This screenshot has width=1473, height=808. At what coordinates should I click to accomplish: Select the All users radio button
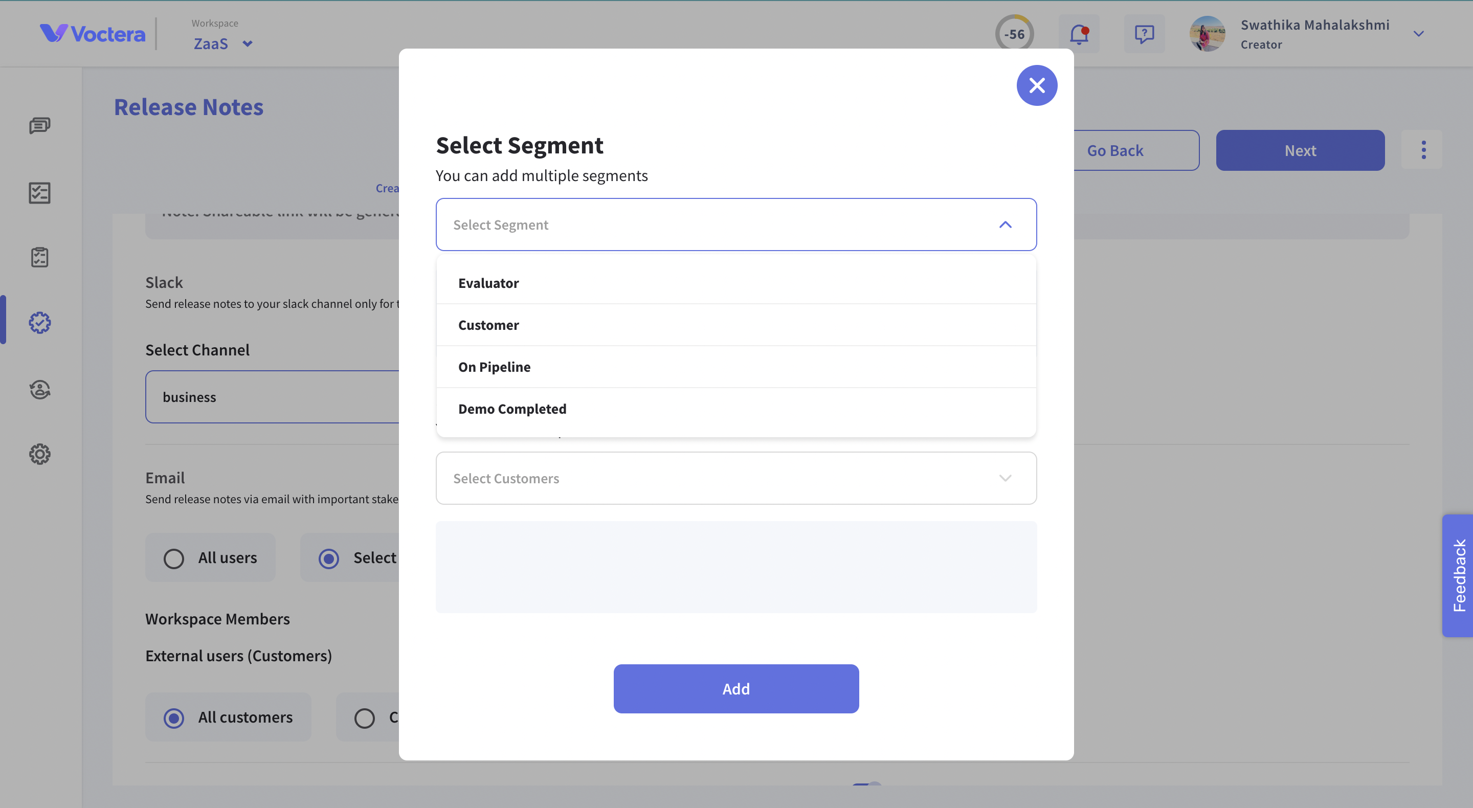click(173, 558)
